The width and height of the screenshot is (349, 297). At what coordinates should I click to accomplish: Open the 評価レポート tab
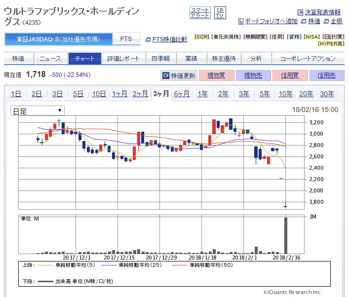pos(123,59)
